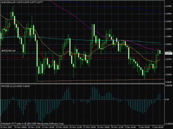This screenshot has height=129, width=173.
Task: Click the 5 Dec 00:00 time label
Action: pos(144,127)
